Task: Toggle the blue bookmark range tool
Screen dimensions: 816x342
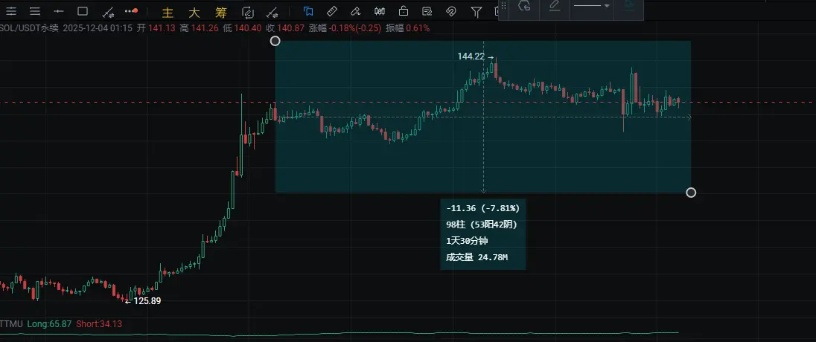Action: [308, 11]
